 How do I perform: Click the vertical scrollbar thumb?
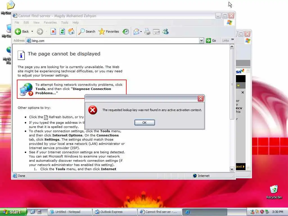tap(232, 84)
